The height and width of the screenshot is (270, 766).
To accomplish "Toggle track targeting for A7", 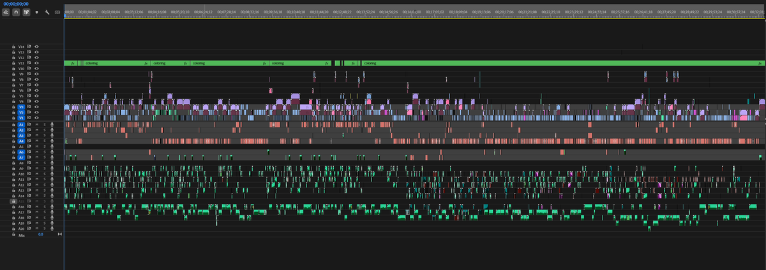I will (x=21, y=157).
